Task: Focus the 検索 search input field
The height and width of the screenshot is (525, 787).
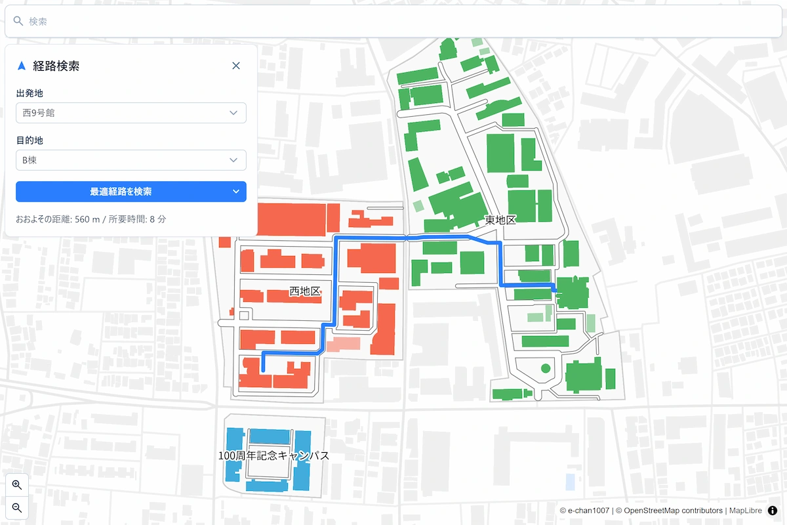Action: [393, 22]
